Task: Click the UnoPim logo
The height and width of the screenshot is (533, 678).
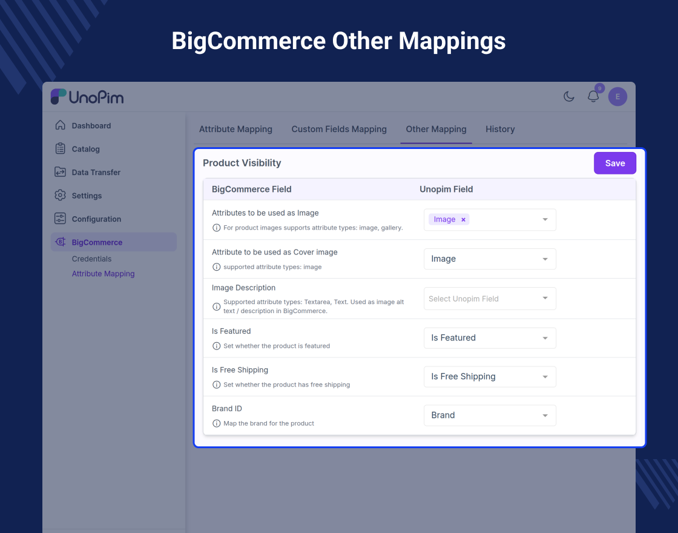Action: [x=88, y=96]
